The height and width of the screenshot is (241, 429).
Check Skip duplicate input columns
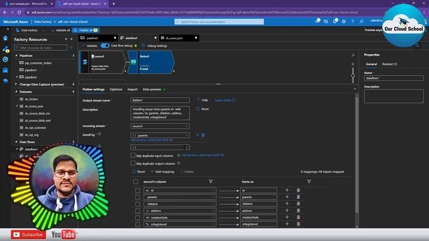tap(133, 155)
